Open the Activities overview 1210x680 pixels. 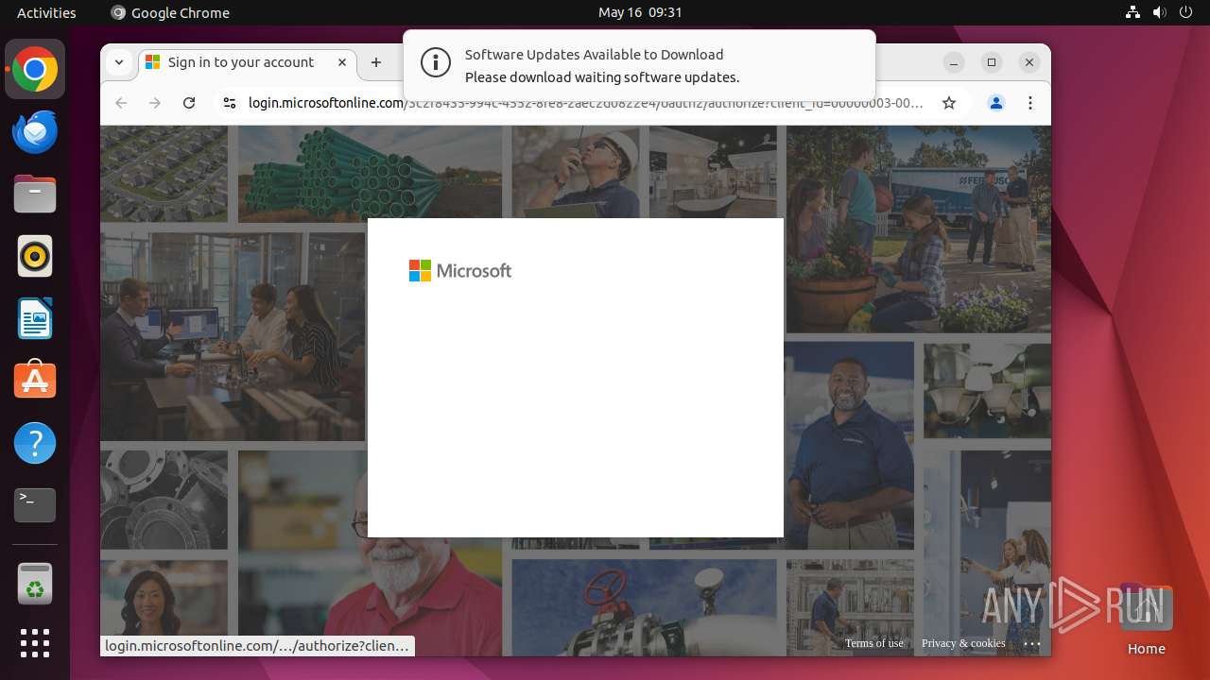click(46, 12)
